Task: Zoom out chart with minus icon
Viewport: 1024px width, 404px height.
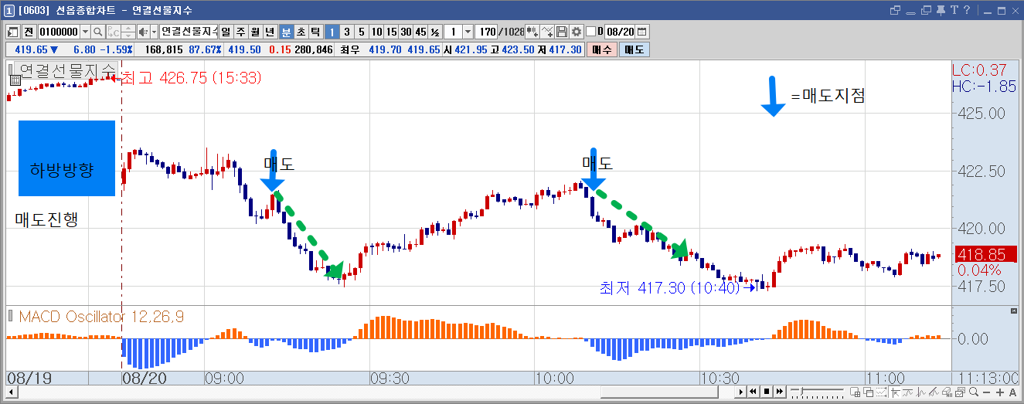Action: click(x=986, y=392)
